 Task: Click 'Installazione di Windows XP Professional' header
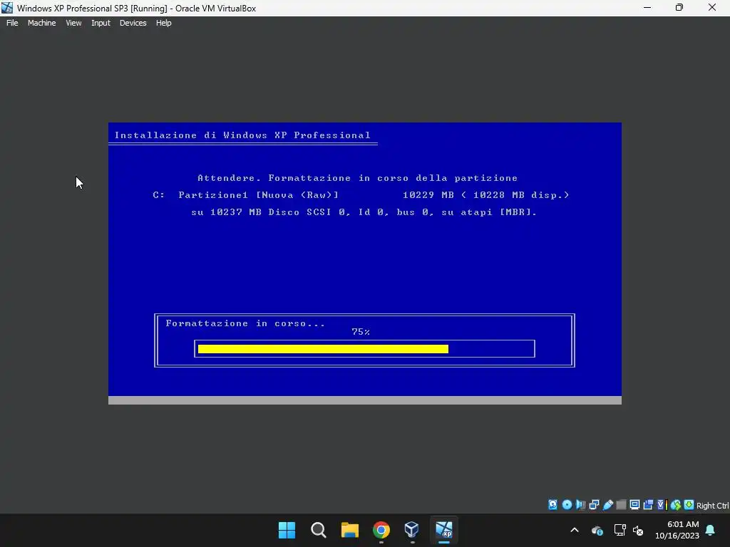(x=242, y=135)
